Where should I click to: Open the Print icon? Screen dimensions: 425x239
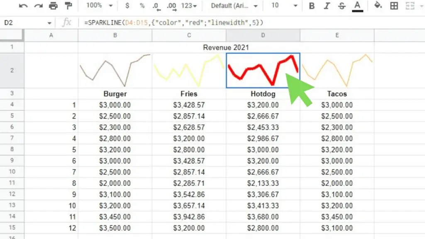(54, 6)
